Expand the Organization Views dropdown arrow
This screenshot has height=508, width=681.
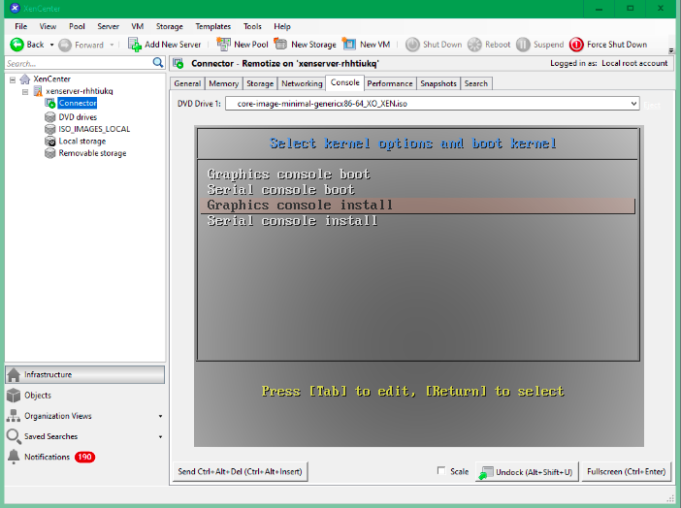click(160, 416)
